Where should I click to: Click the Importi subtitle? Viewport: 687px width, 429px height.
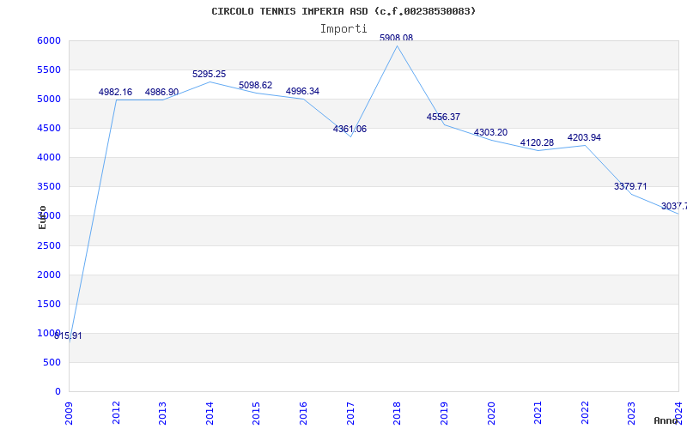tap(343, 29)
